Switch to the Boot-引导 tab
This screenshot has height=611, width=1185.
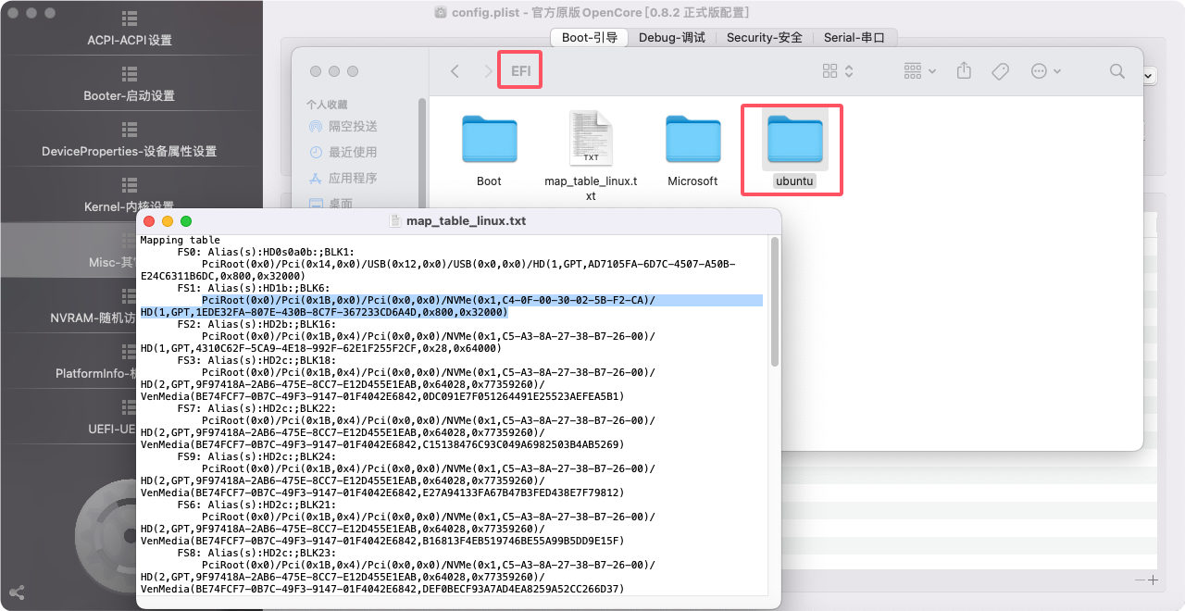point(590,37)
